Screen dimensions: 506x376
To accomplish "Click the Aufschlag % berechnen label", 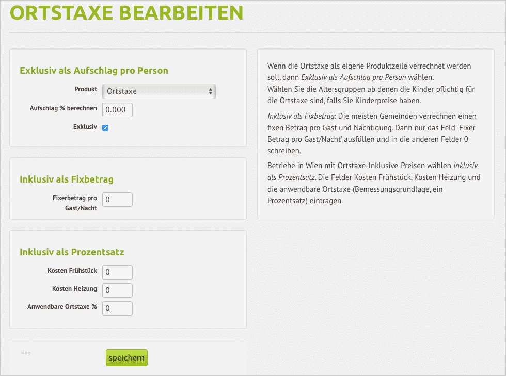I will [64, 108].
